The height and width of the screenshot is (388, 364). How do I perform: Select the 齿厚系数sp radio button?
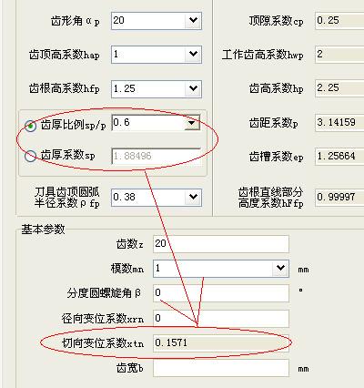coord(30,156)
